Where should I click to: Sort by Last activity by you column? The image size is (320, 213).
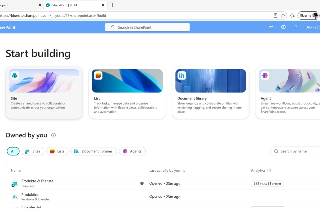coord(165,170)
